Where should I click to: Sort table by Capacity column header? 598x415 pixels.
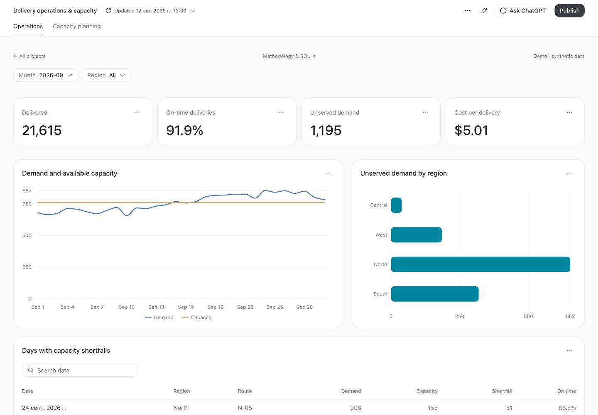(x=427, y=391)
